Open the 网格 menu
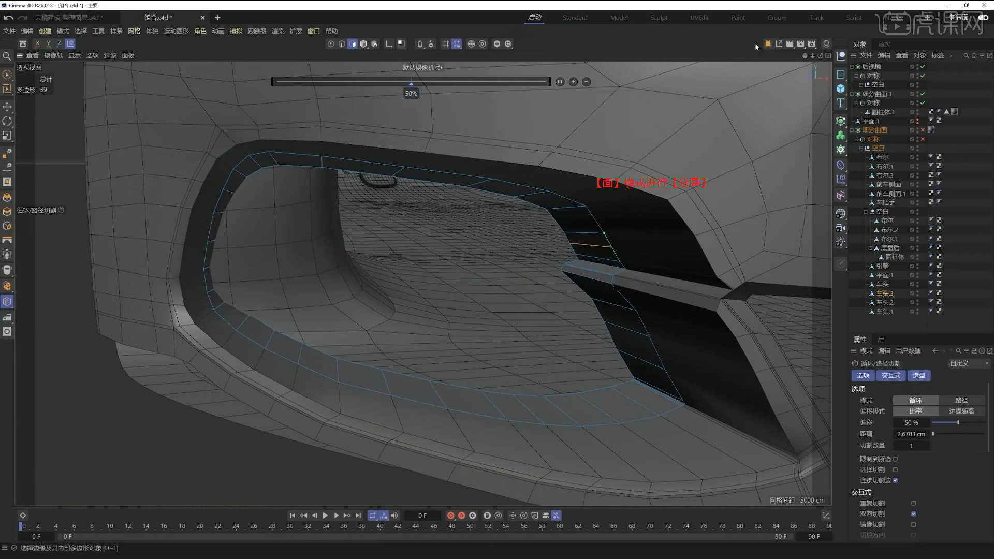Viewport: 994px width, 559px height. pos(134,31)
